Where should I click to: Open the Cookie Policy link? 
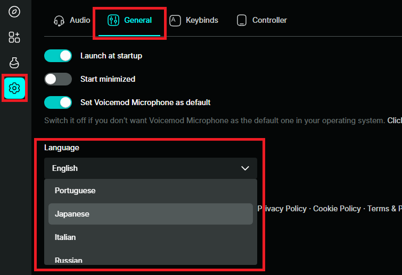[337, 209]
